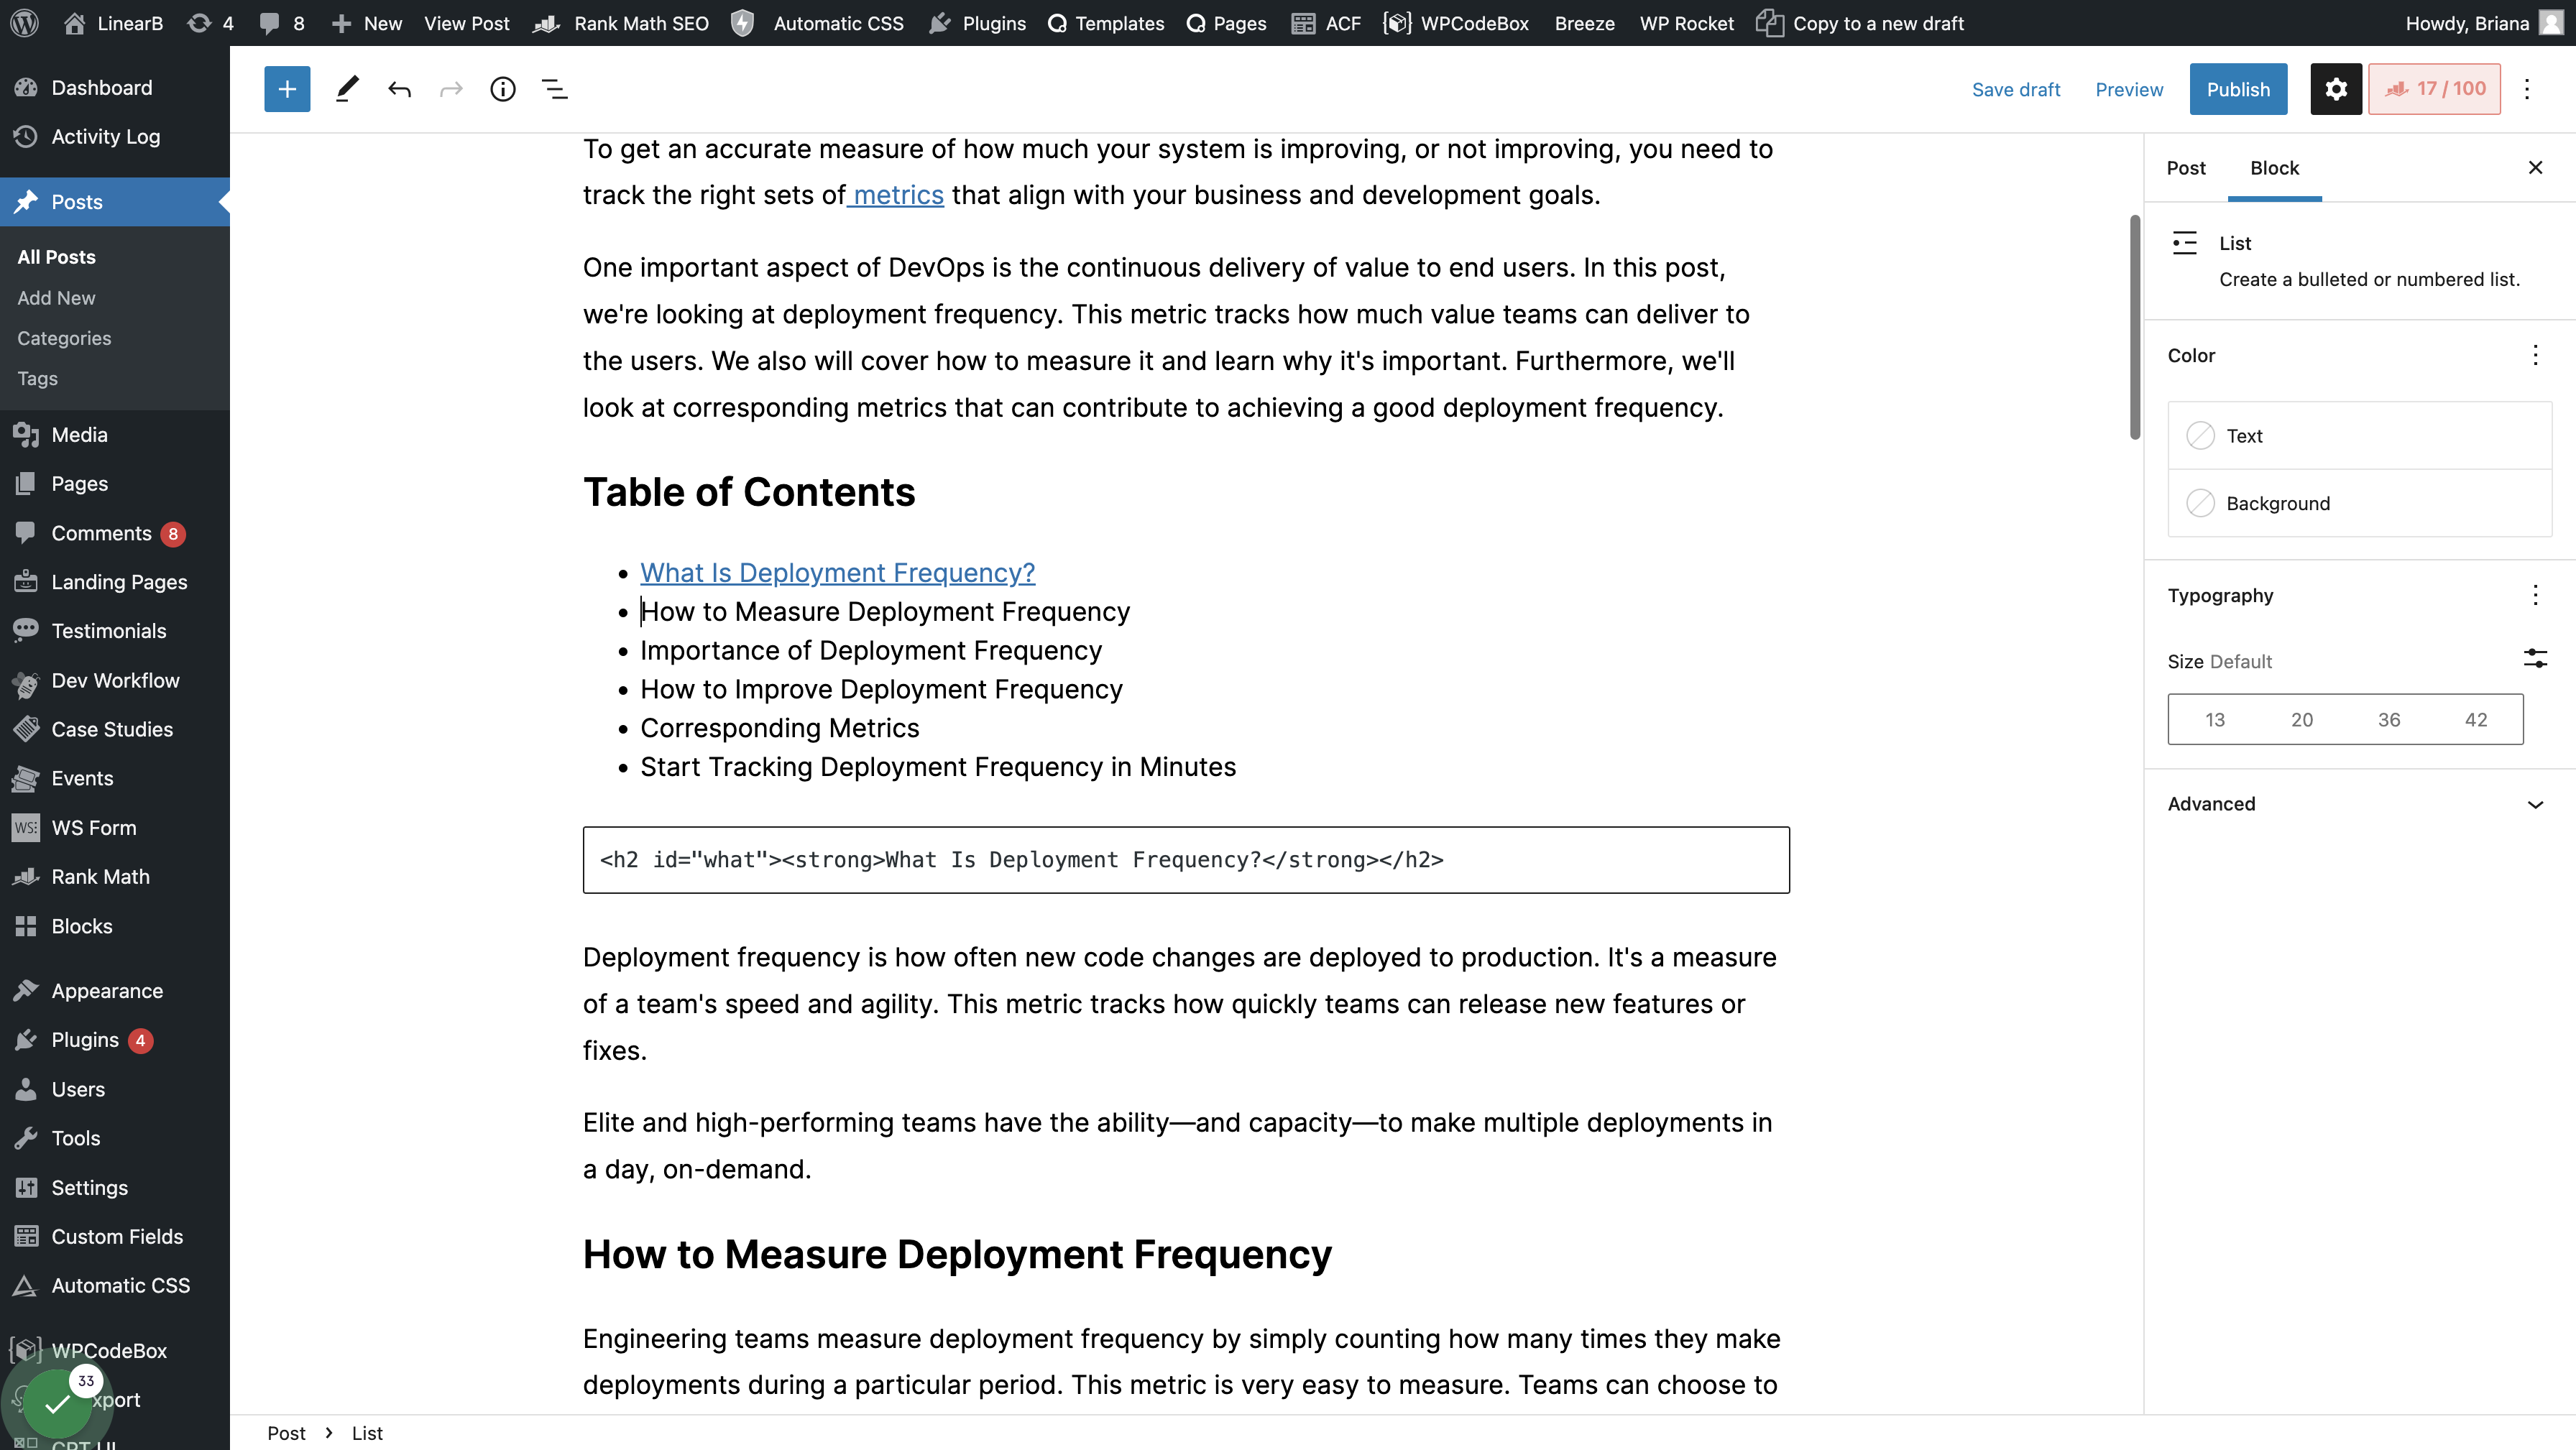Click the h2 HTML code block

click(x=1186, y=860)
